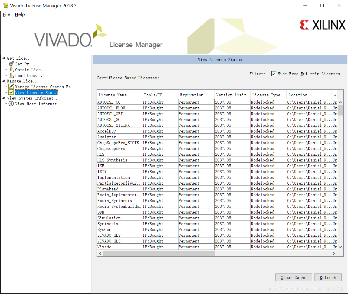
Task: Click the Refresh button
Action: [328, 278]
